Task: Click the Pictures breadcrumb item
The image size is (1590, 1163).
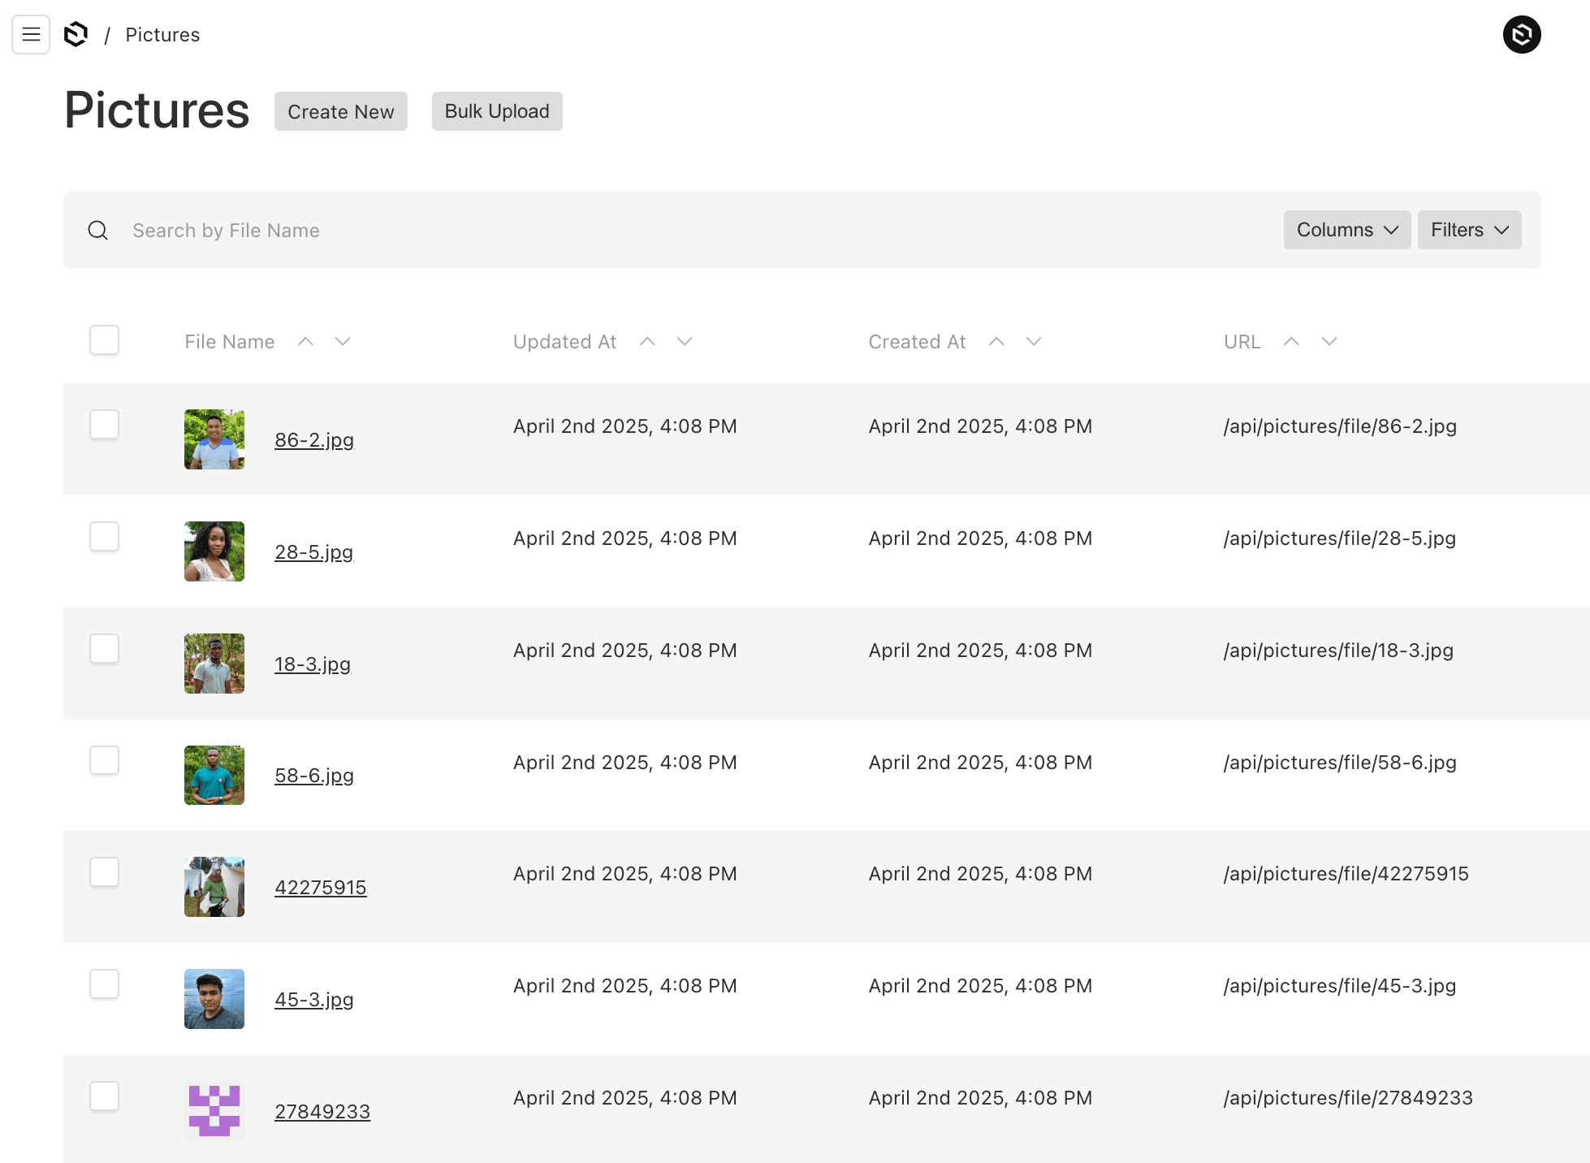Action: click(x=162, y=35)
